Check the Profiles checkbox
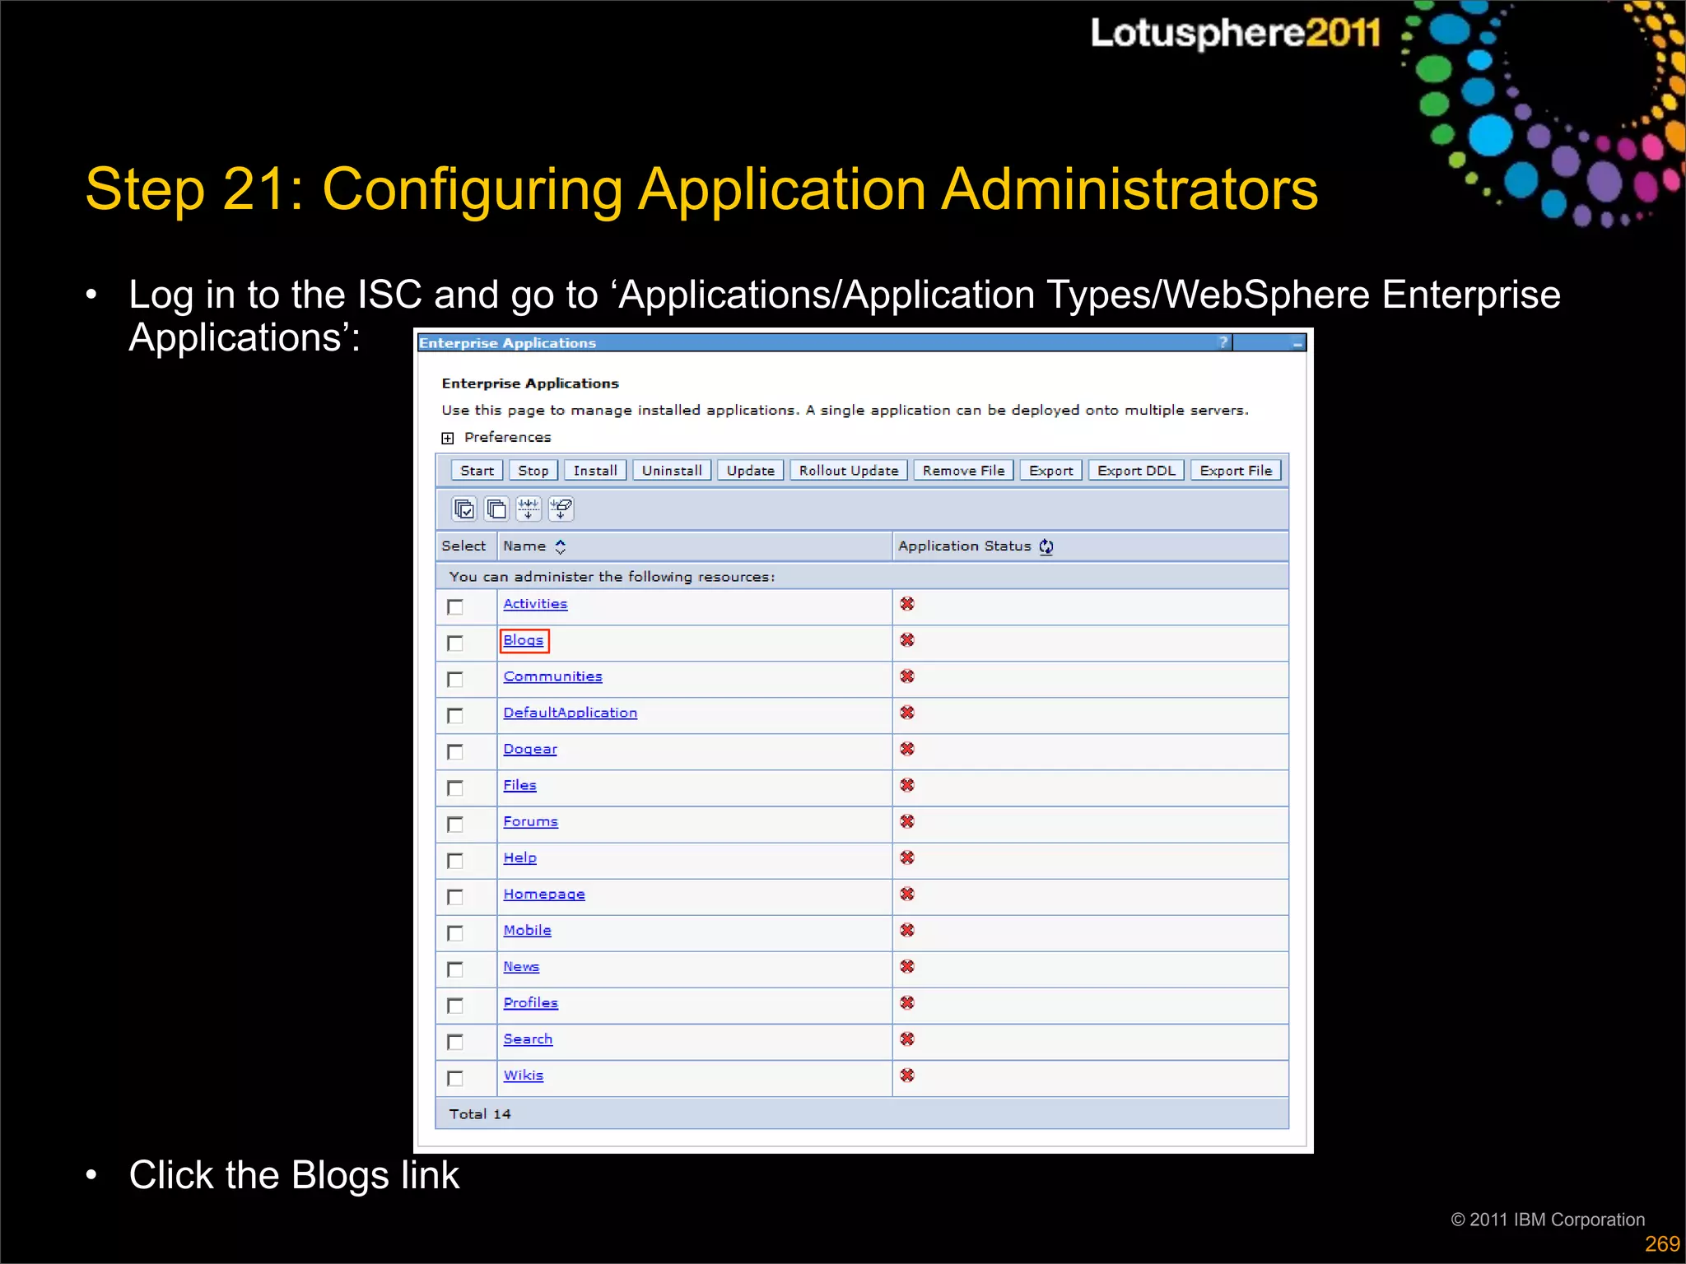1686x1264 pixels. 455,1006
